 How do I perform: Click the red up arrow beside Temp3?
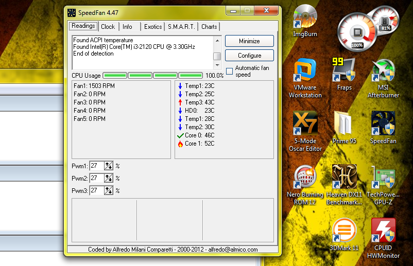tap(180, 102)
